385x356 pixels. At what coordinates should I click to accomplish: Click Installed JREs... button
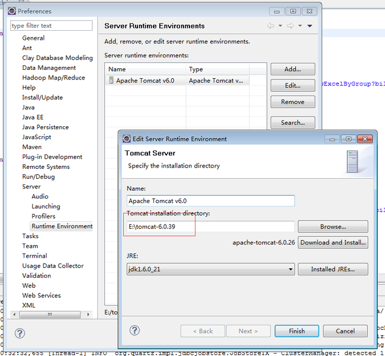click(333, 269)
